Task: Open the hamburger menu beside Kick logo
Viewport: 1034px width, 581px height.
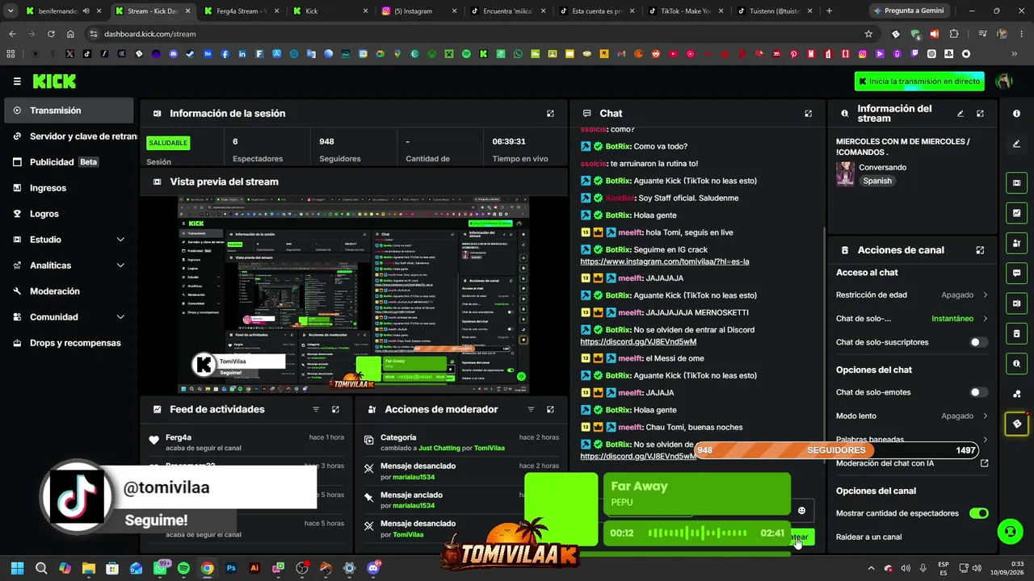Action: pos(17,82)
